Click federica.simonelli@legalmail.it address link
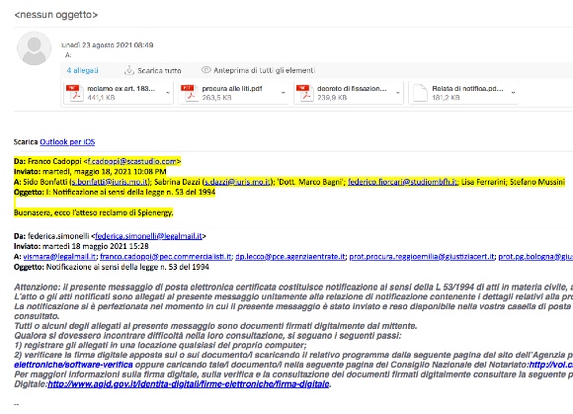The image size is (573, 414). pos(148,236)
